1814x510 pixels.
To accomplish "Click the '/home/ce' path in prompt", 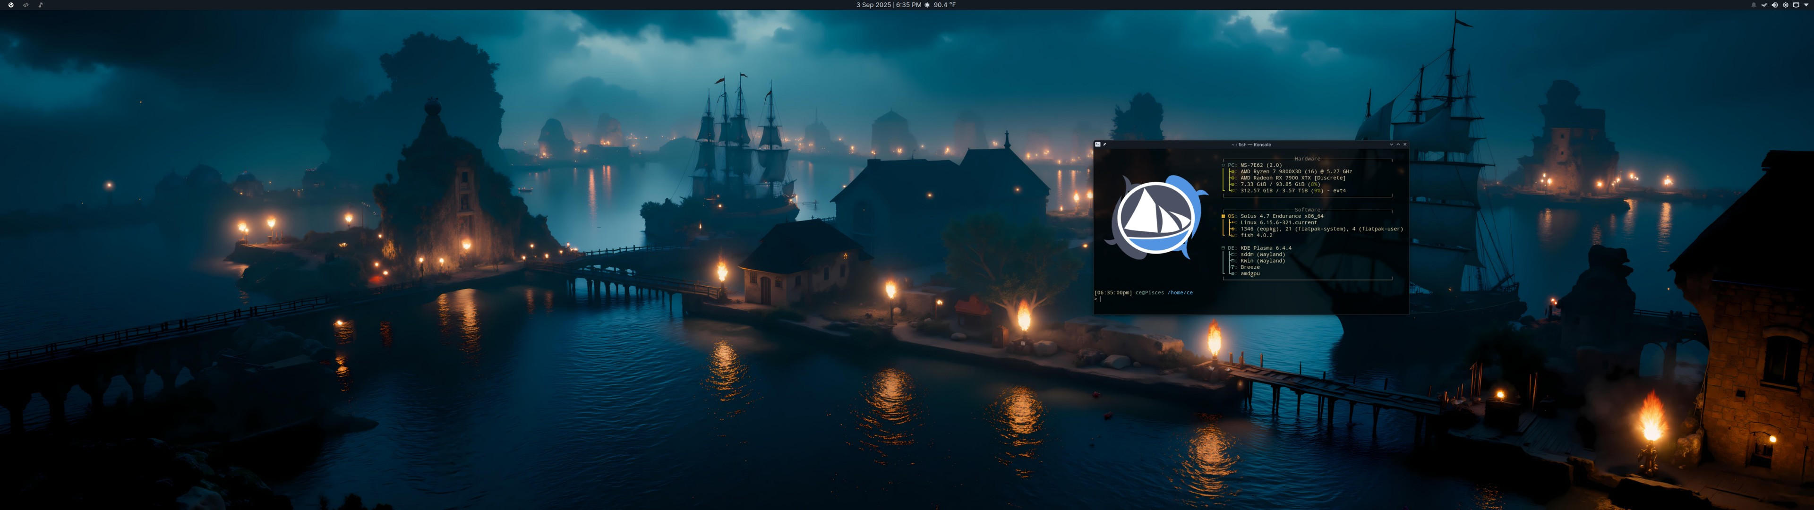I will (1180, 292).
